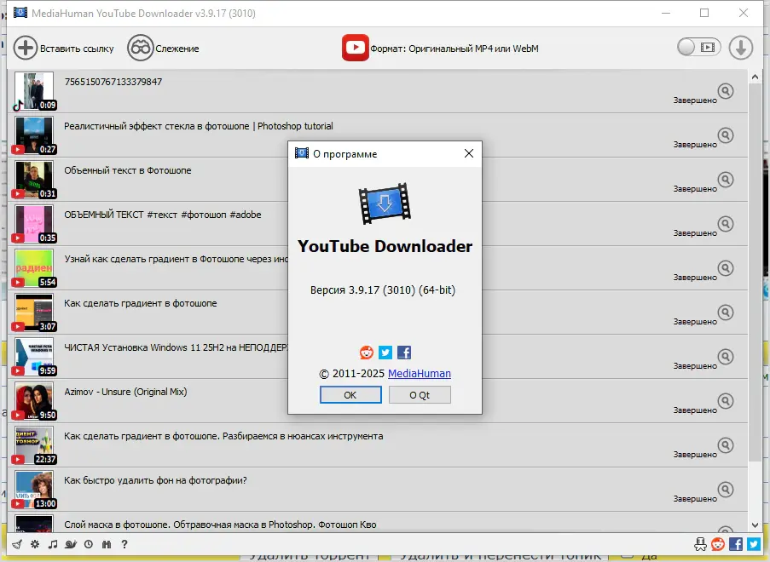Screen dimensions: 770x562
Task: Click the О Qt button
Action: tap(420, 395)
